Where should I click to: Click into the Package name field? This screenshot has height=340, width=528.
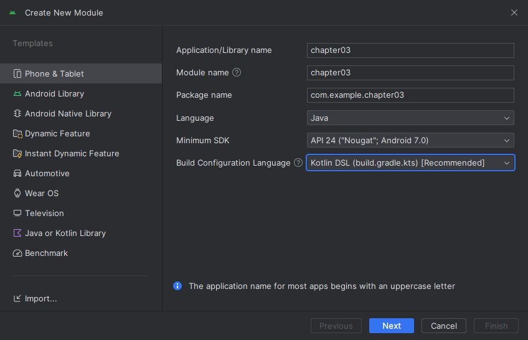tap(410, 95)
